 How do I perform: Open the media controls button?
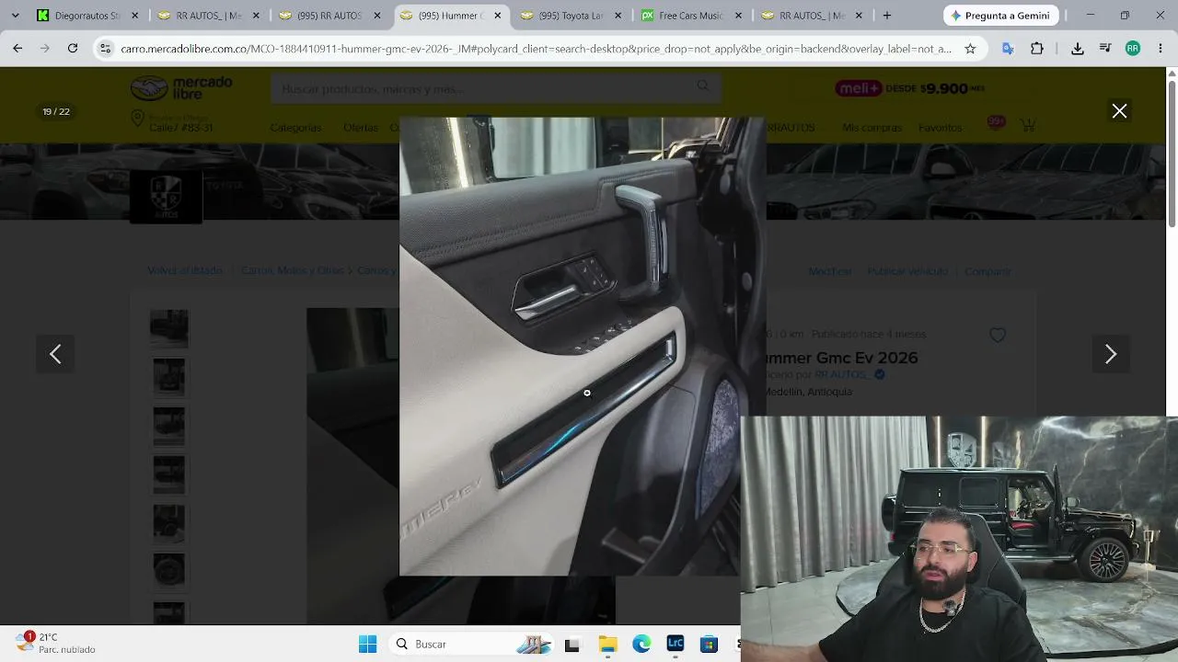pos(1105,49)
